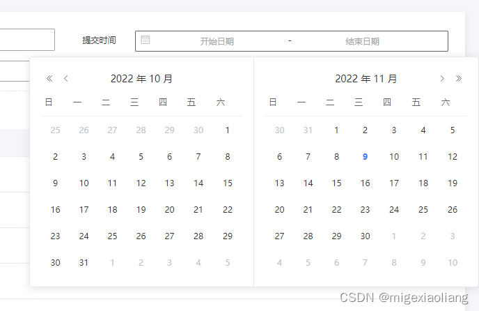Click the calendar icon in date range field

pyautogui.click(x=146, y=40)
